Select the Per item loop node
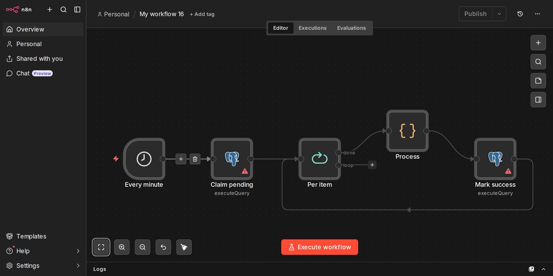The width and height of the screenshot is (553, 276). point(320,159)
